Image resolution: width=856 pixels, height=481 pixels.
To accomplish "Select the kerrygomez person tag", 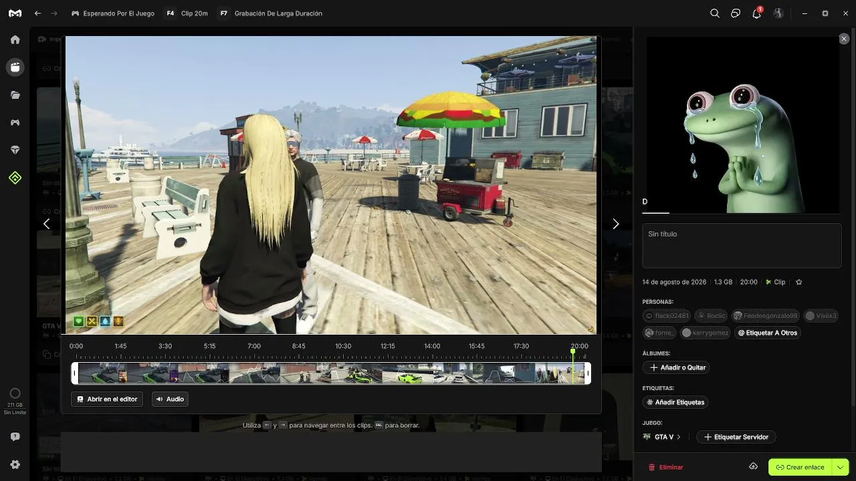I will 706,333.
